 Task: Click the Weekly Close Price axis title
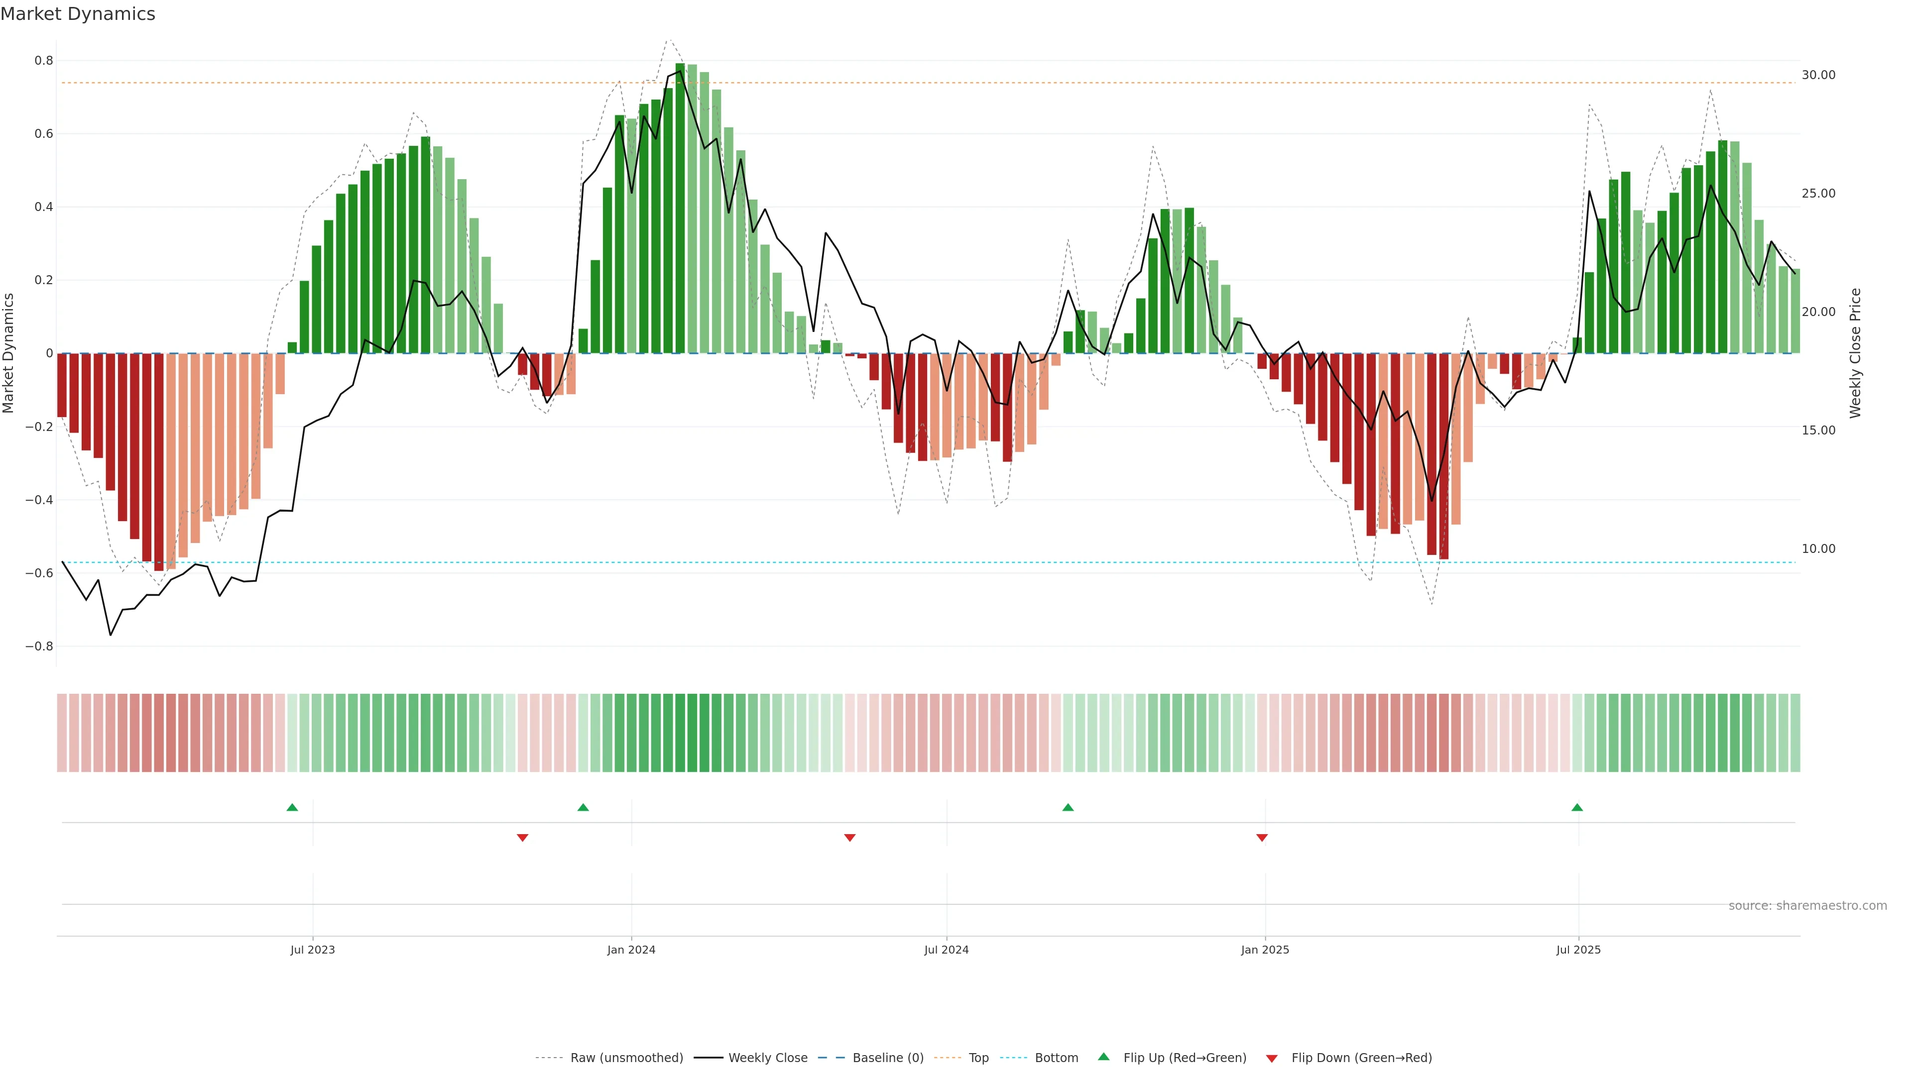[1855, 353]
